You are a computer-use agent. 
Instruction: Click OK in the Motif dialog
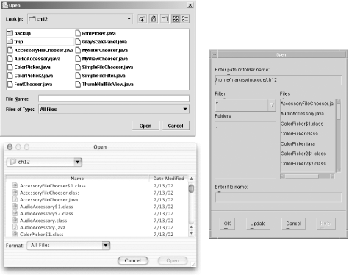(227, 224)
